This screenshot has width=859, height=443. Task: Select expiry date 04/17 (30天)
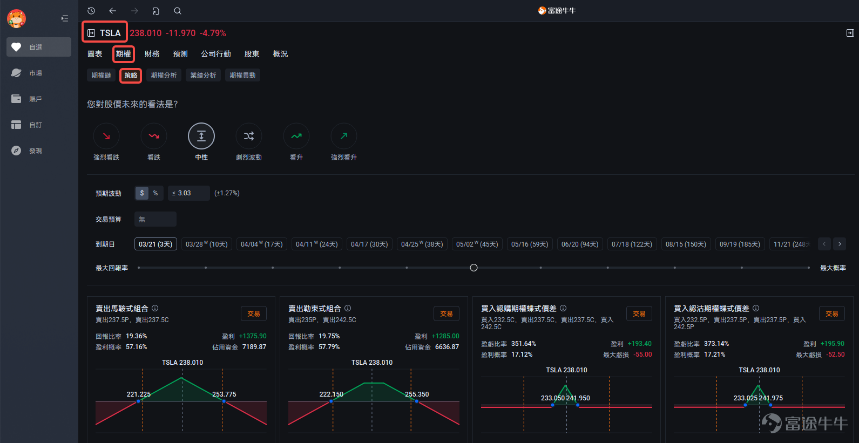[x=369, y=244]
